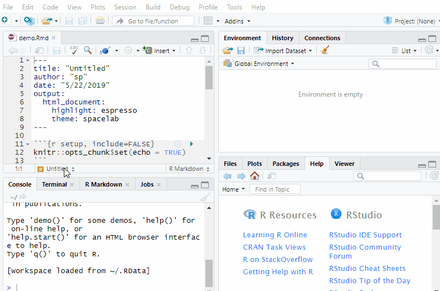Click the source editor vertical scrollbar thumb
The image size is (440, 291).
tap(209, 78)
